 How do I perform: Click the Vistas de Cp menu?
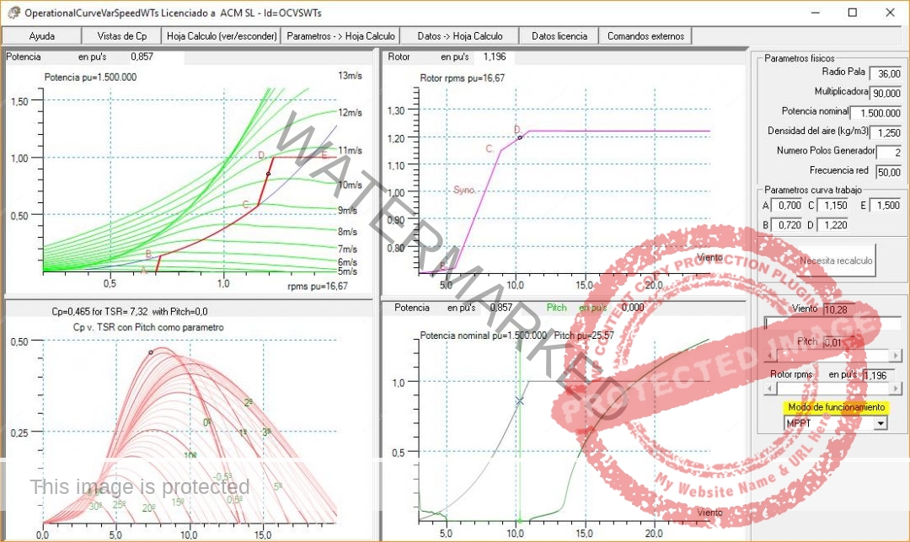tap(122, 36)
